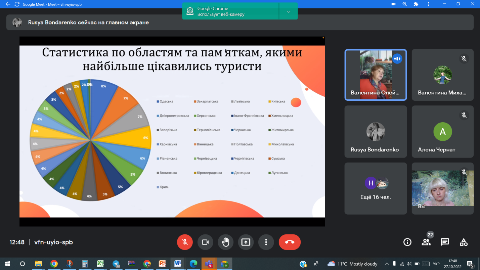Raise your hand in the meeting
This screenshot has height=270, width=480.
point(225,242)
